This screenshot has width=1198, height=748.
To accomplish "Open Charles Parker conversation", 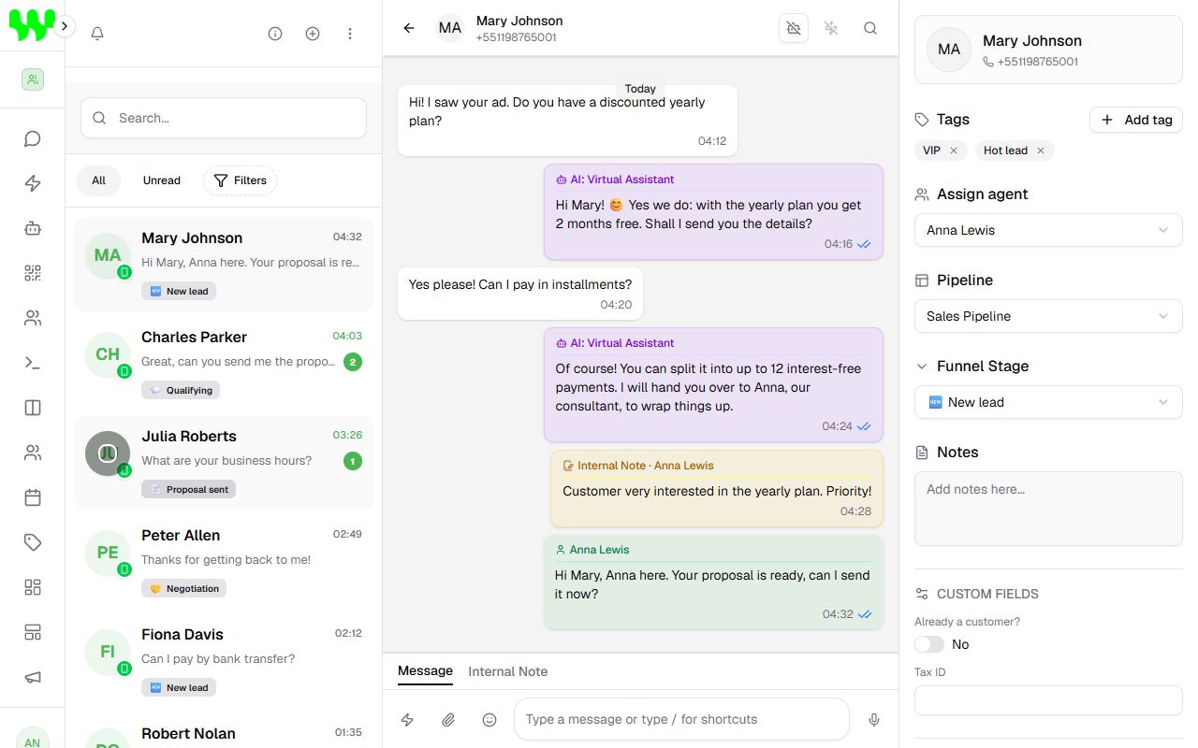I will click(x=224, y=362).
